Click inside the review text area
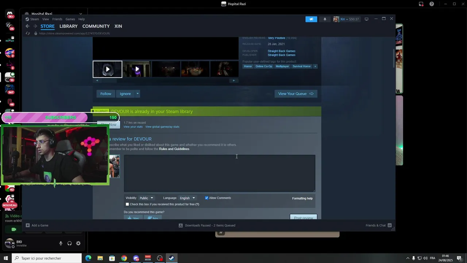The height and width of the screenshot is (263, 467). 220,173
